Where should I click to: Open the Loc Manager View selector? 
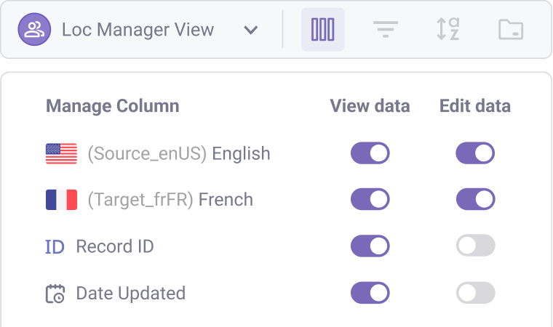coord(138,30)
